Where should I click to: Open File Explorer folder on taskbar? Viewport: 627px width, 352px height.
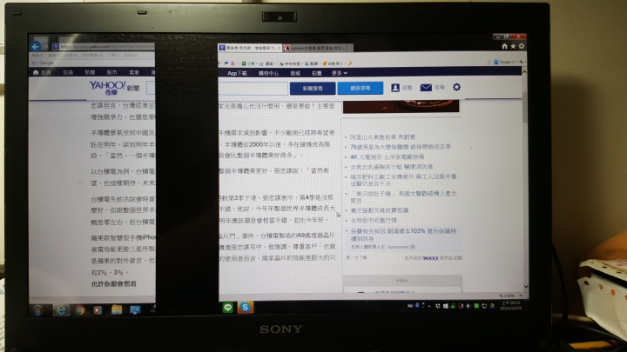[x=117, y=309]
